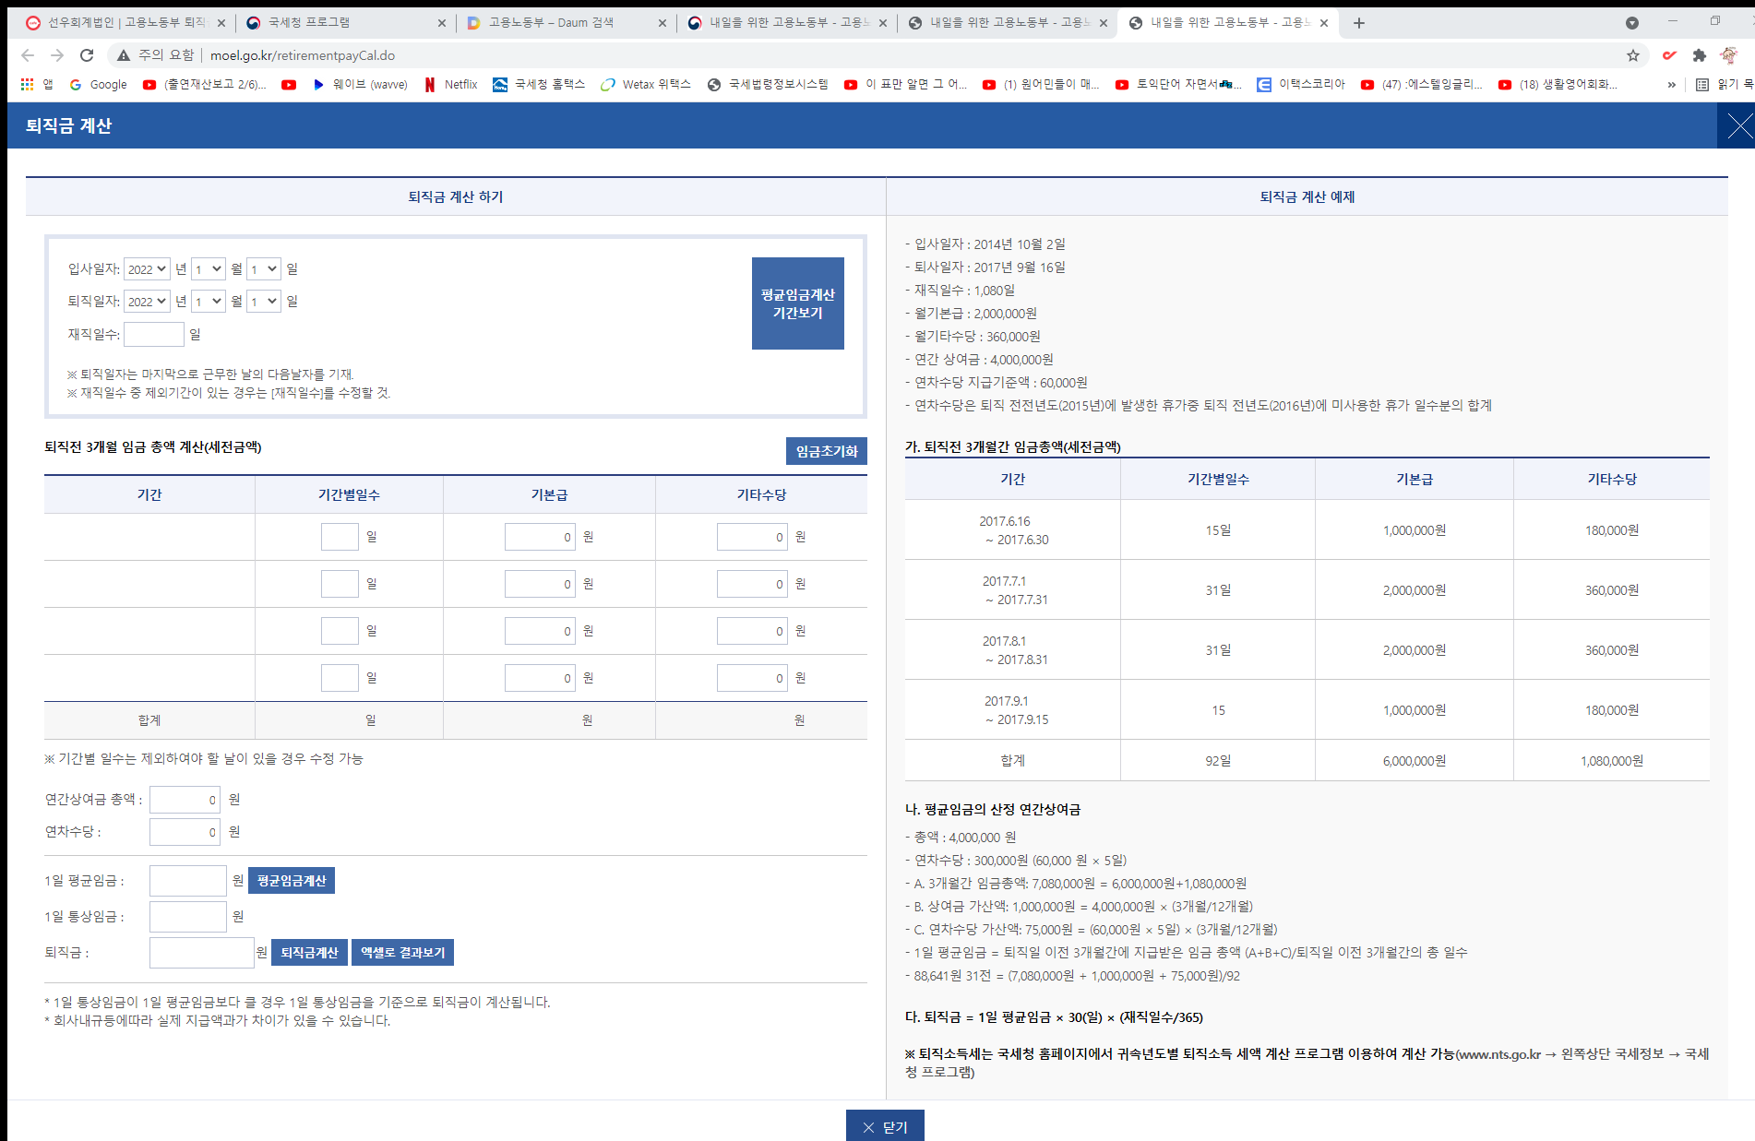Bookmark this page with the star icon
Screen dimensions: 1755x1141
pos(1633,55)
